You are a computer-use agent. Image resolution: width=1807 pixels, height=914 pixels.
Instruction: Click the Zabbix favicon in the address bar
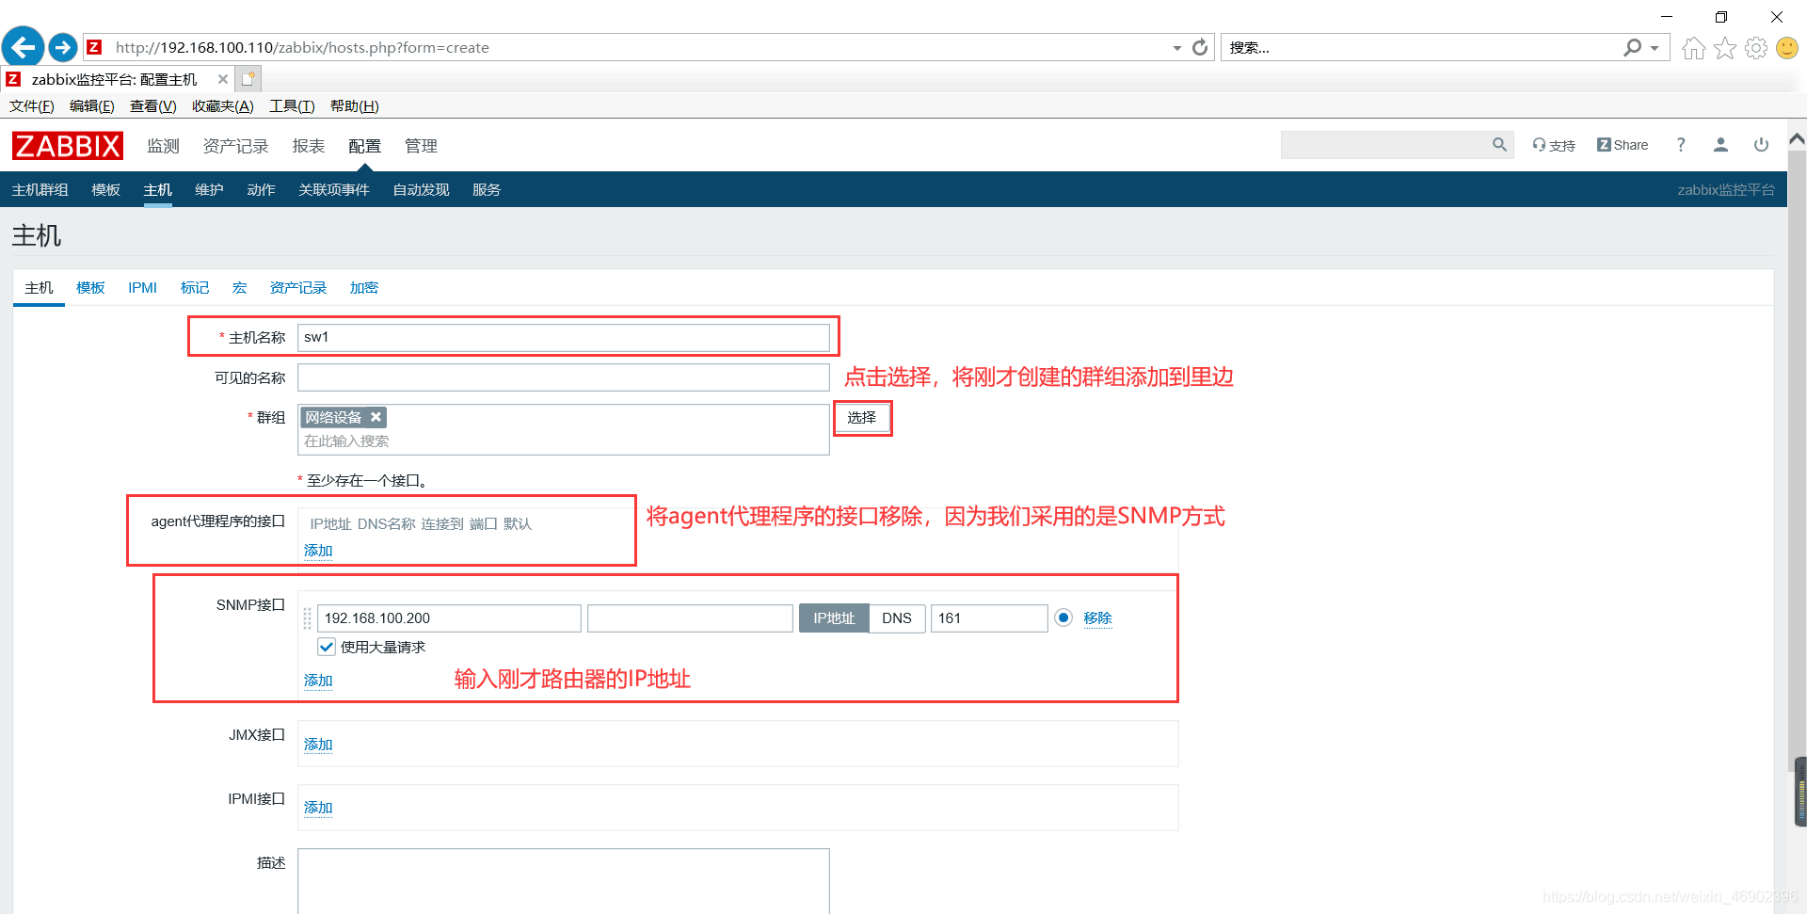(94, 47)
